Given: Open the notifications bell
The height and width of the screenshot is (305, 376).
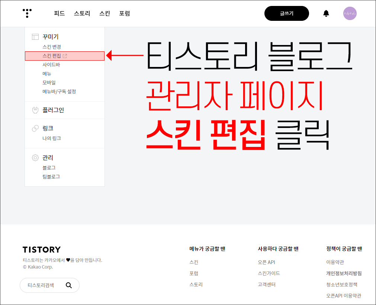Looking at the screenshot, I should 326,13.
